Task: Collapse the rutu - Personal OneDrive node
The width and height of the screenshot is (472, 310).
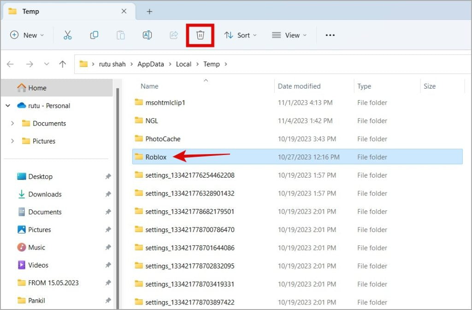Action: 8,106
